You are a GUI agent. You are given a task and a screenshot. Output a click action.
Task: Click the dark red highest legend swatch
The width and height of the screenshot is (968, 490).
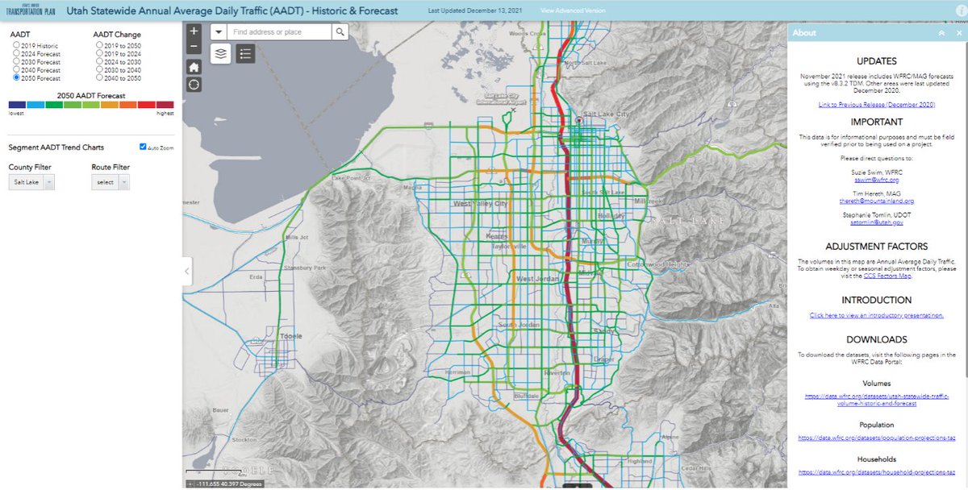pos(165,105)
